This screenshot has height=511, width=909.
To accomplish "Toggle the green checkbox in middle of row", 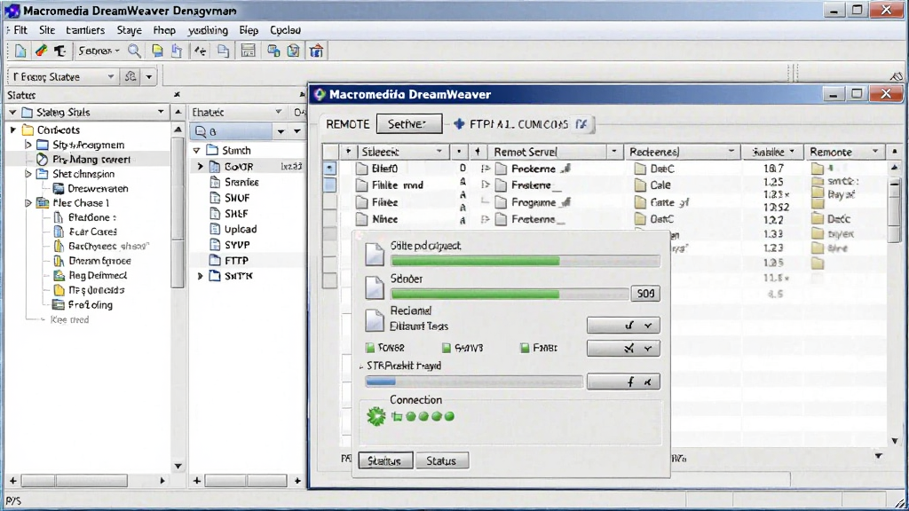I will [x=447, y=348].
